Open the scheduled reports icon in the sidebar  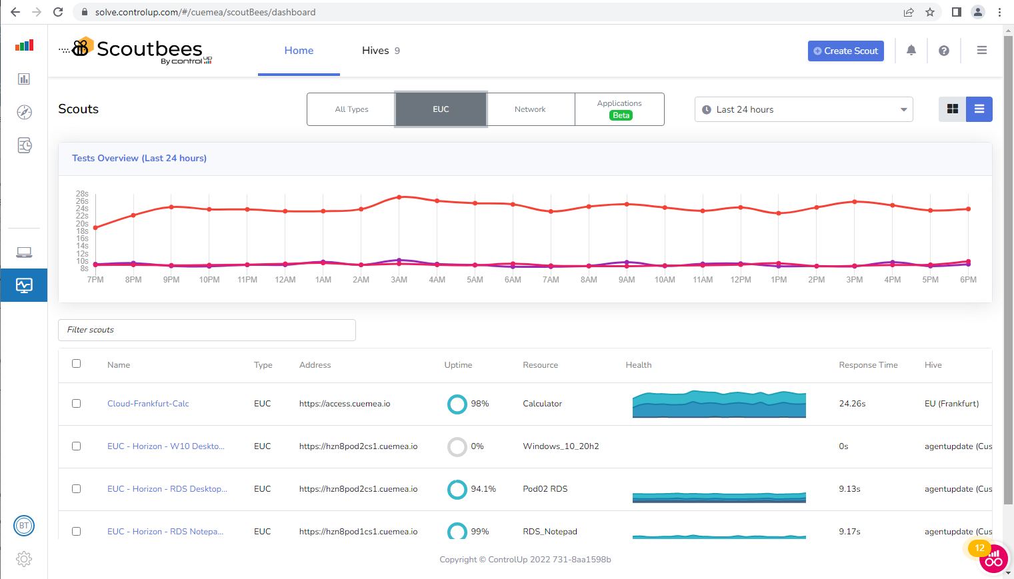[24, 145]
